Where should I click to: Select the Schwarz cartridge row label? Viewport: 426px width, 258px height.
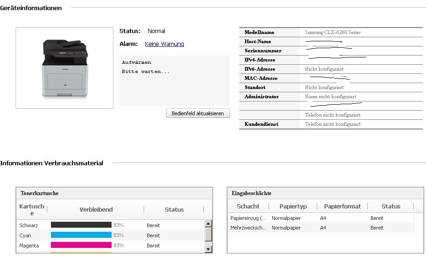28,225
